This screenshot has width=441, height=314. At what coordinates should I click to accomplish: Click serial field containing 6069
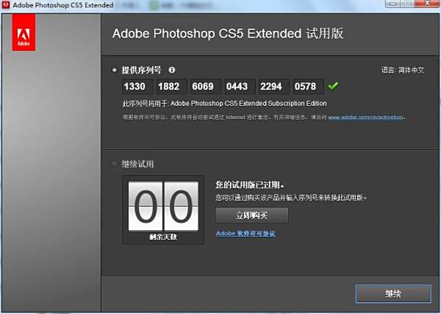pyautogui.click(x=206, y=86)
